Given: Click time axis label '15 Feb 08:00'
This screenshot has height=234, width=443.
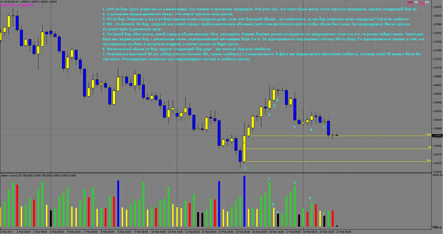Looking at the screenshot, I should point(243,232).
